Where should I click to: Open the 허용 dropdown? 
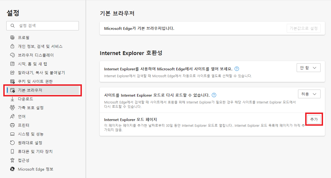click(309, 94)
